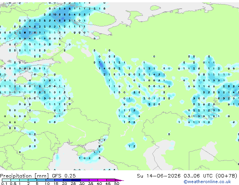
Task: Select the 45–50 mm legend swatch
Action: click(x=111, y=180)
